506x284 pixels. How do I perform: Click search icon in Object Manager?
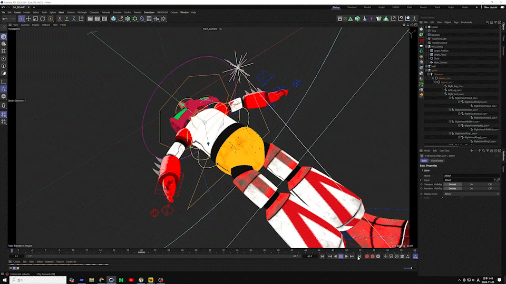coord(487,22)
